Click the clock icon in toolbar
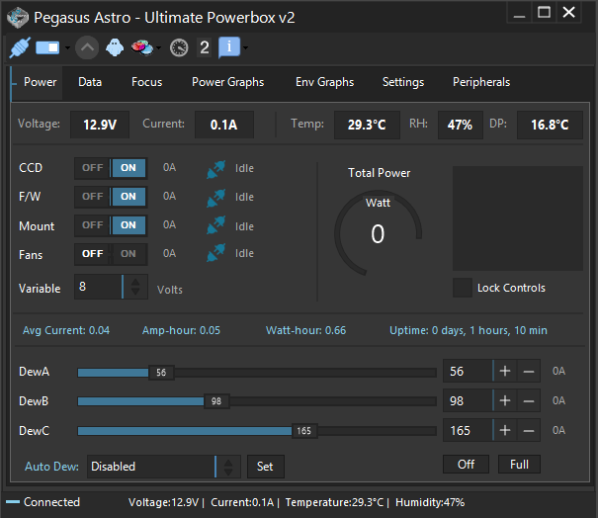The height and width of the screenshot is (518, 598). click(179, 47)
